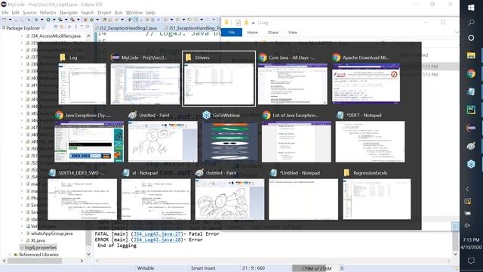483x272 pixels.
Task: Toggle Link with Editor in Package Explorer
Action: (x=62, y=27)
